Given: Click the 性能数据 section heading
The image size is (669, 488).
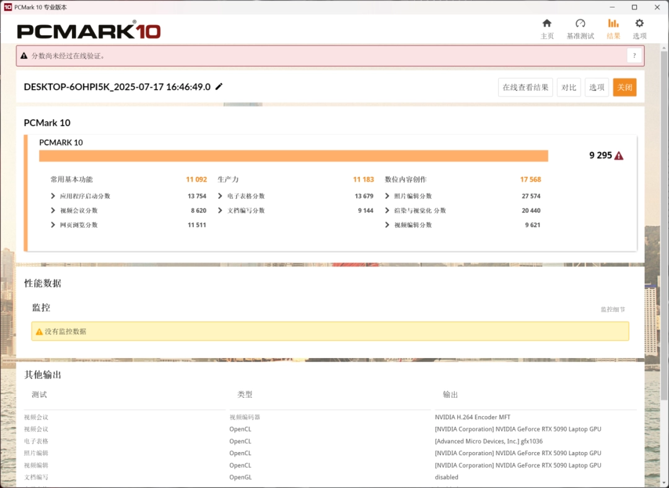Looking at the screenshot, I should [x=43, y=284].
